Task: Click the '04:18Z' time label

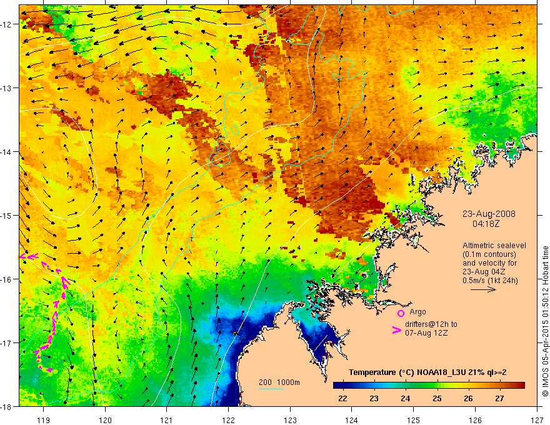Action: pyautogui.click(x=486, y=224)
